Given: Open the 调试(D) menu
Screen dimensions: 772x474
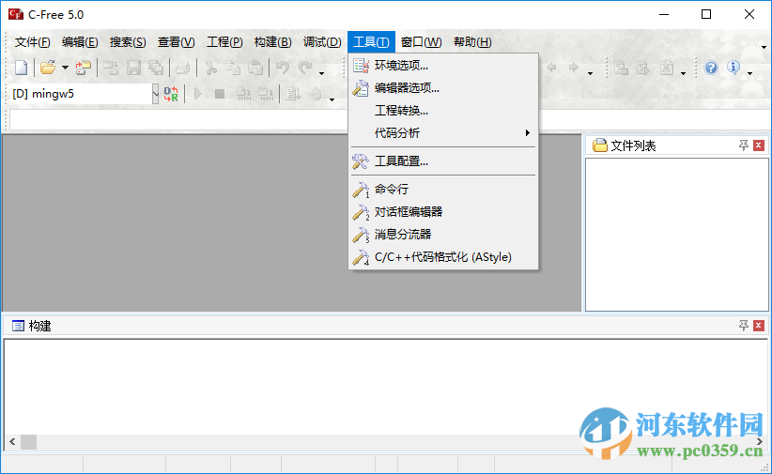Looking at the screenshot, I should coord(322,42).
